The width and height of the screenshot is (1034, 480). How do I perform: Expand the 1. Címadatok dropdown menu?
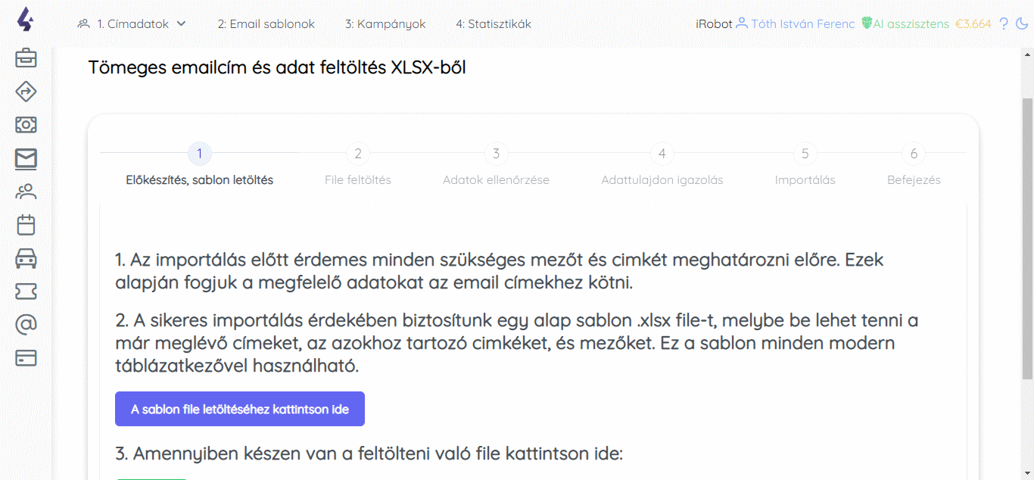click(132, 23)
